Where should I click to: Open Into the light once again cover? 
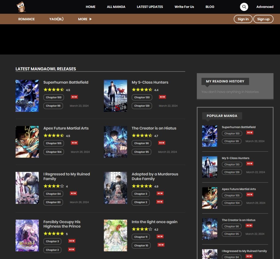click(x=116, y=235)
